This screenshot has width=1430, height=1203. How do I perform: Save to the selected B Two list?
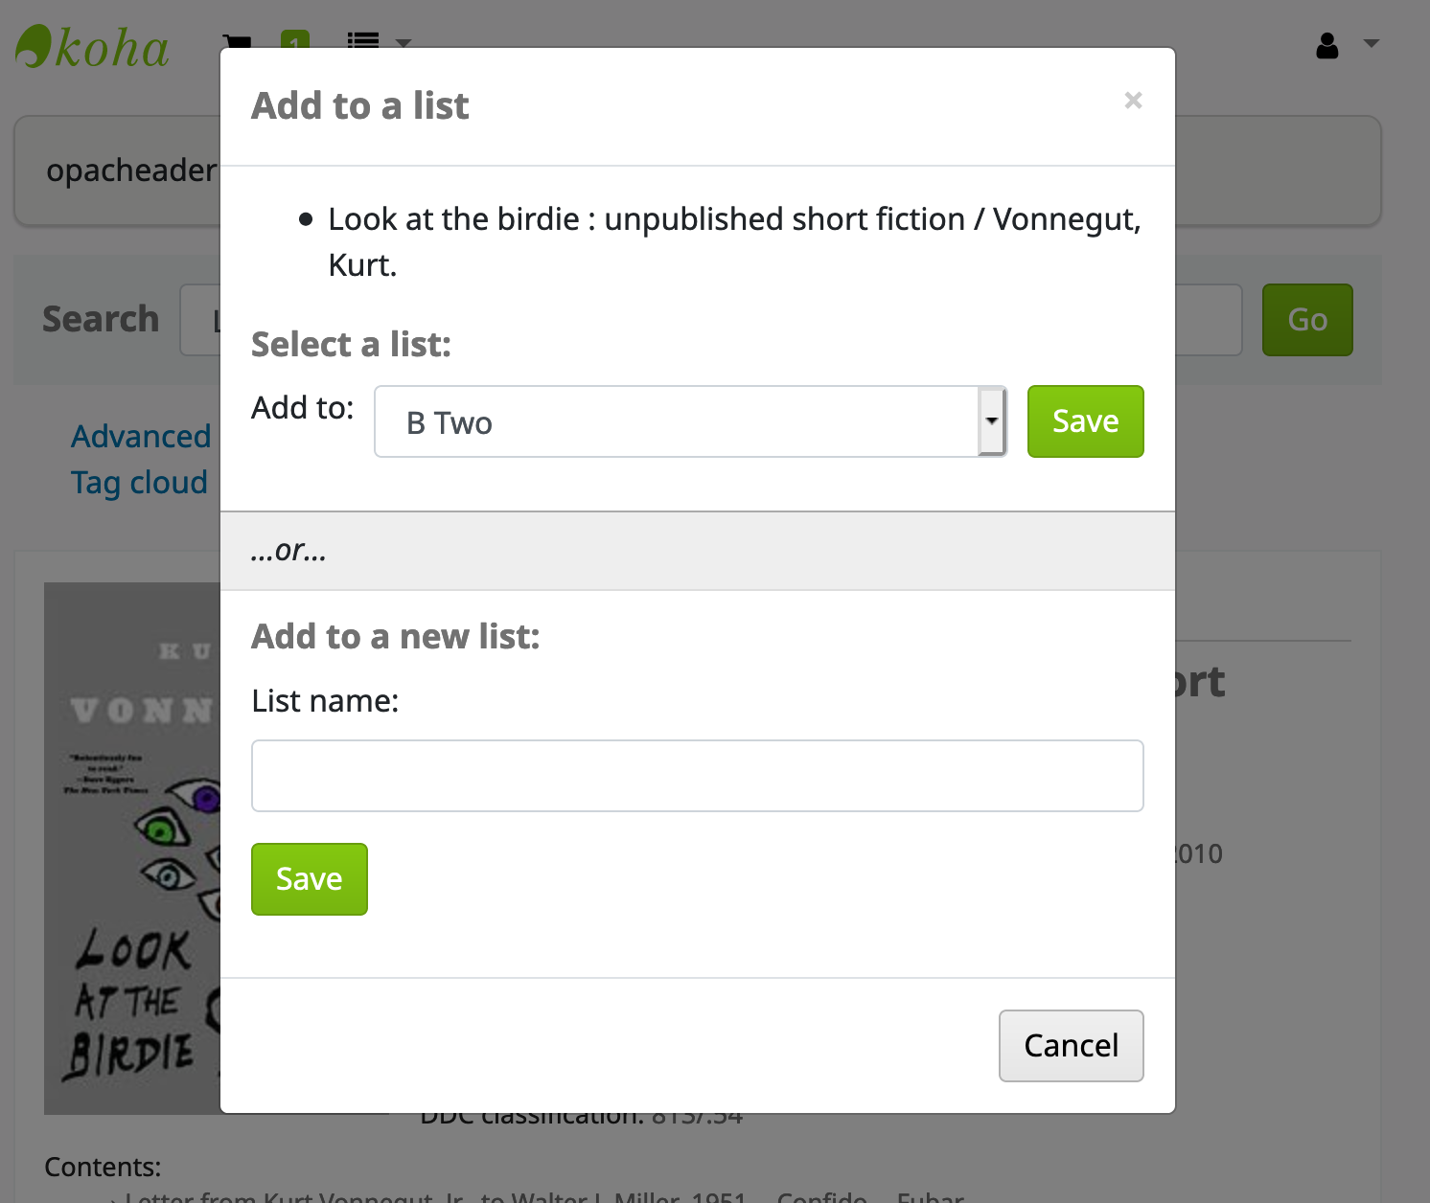tap(1085, 421)
